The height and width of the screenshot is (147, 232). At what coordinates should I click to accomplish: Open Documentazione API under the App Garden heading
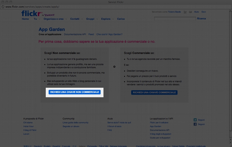(x=75, y=34)
